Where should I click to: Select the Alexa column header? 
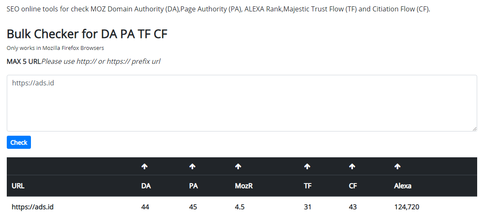click(x=403, y=186)
